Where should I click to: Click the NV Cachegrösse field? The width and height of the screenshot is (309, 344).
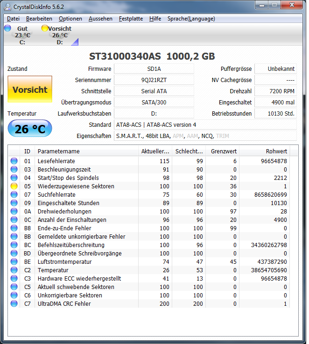[275, 80]
